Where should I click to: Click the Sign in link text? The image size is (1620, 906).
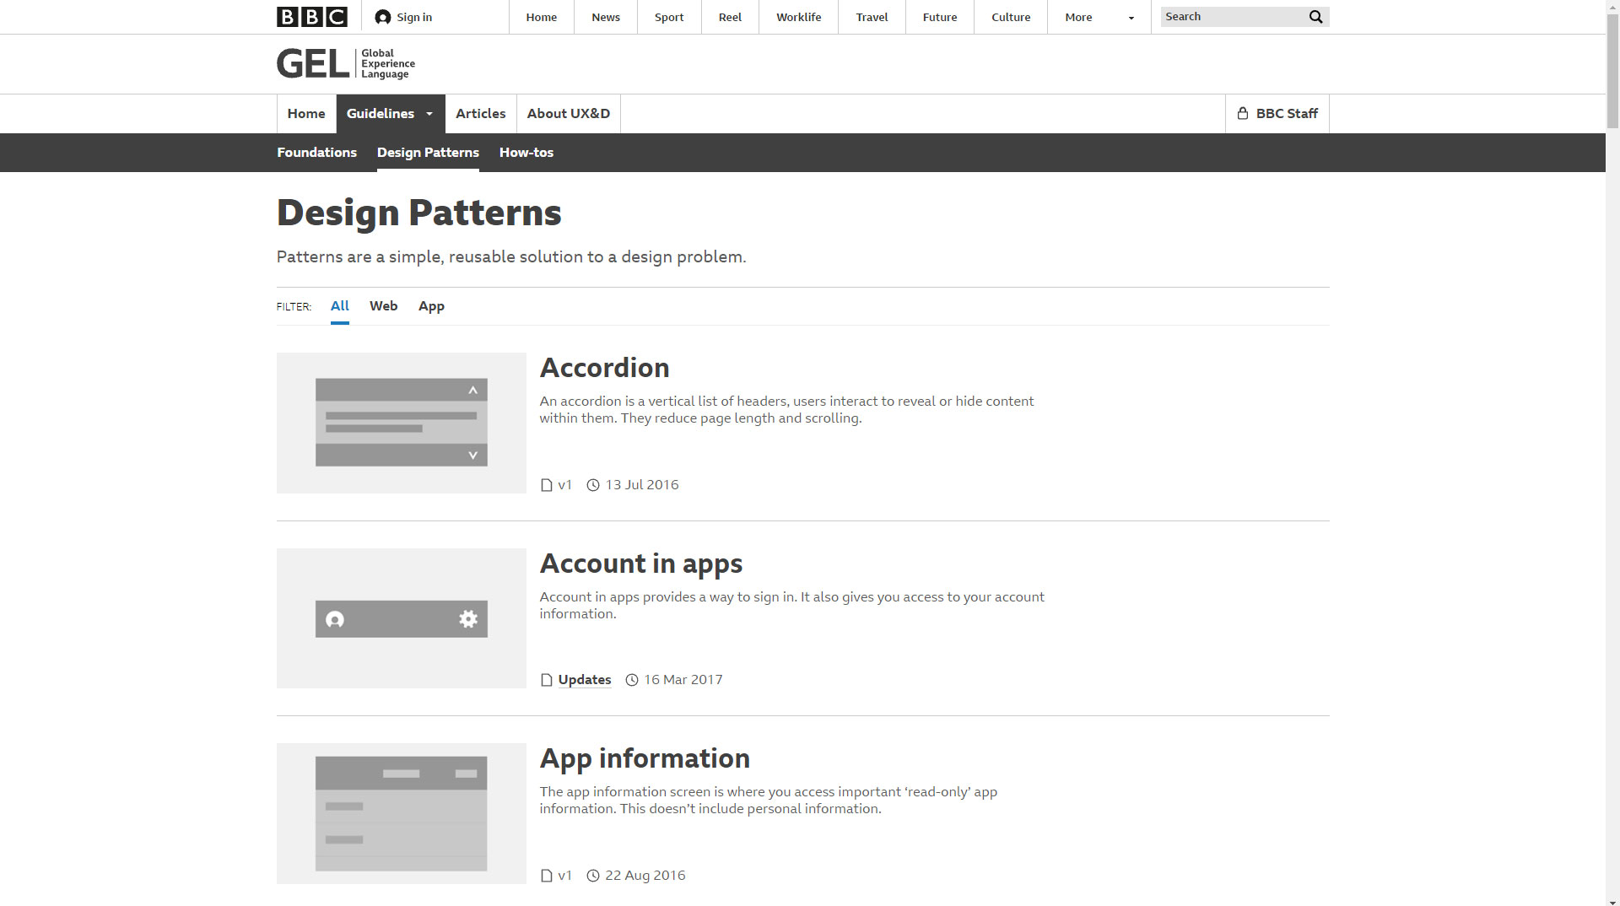pyautogui.click(x=414, y=17)
